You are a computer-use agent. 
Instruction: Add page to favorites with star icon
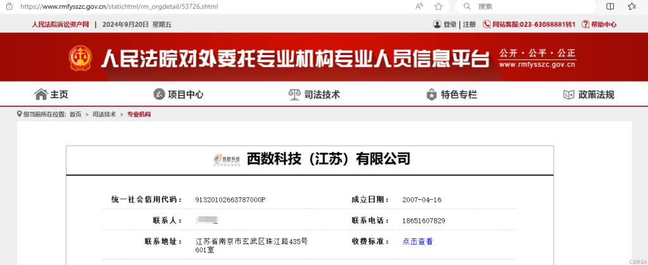[439, 6]
